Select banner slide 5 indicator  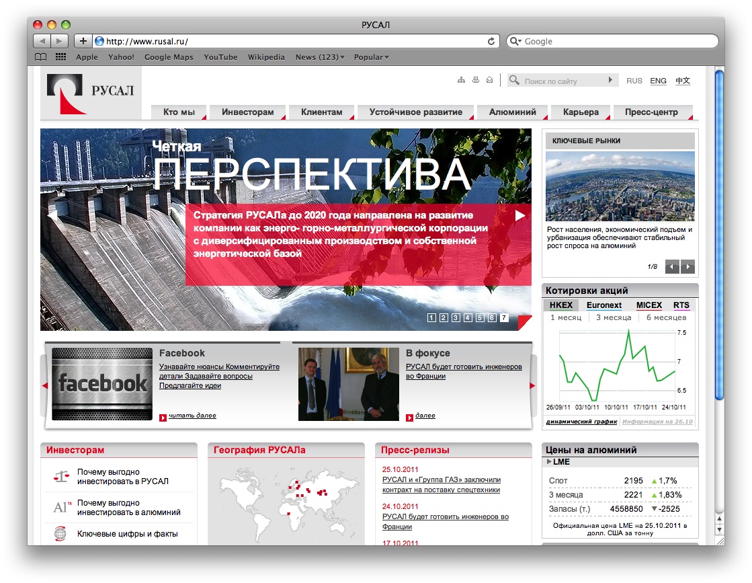click(480, 317)
